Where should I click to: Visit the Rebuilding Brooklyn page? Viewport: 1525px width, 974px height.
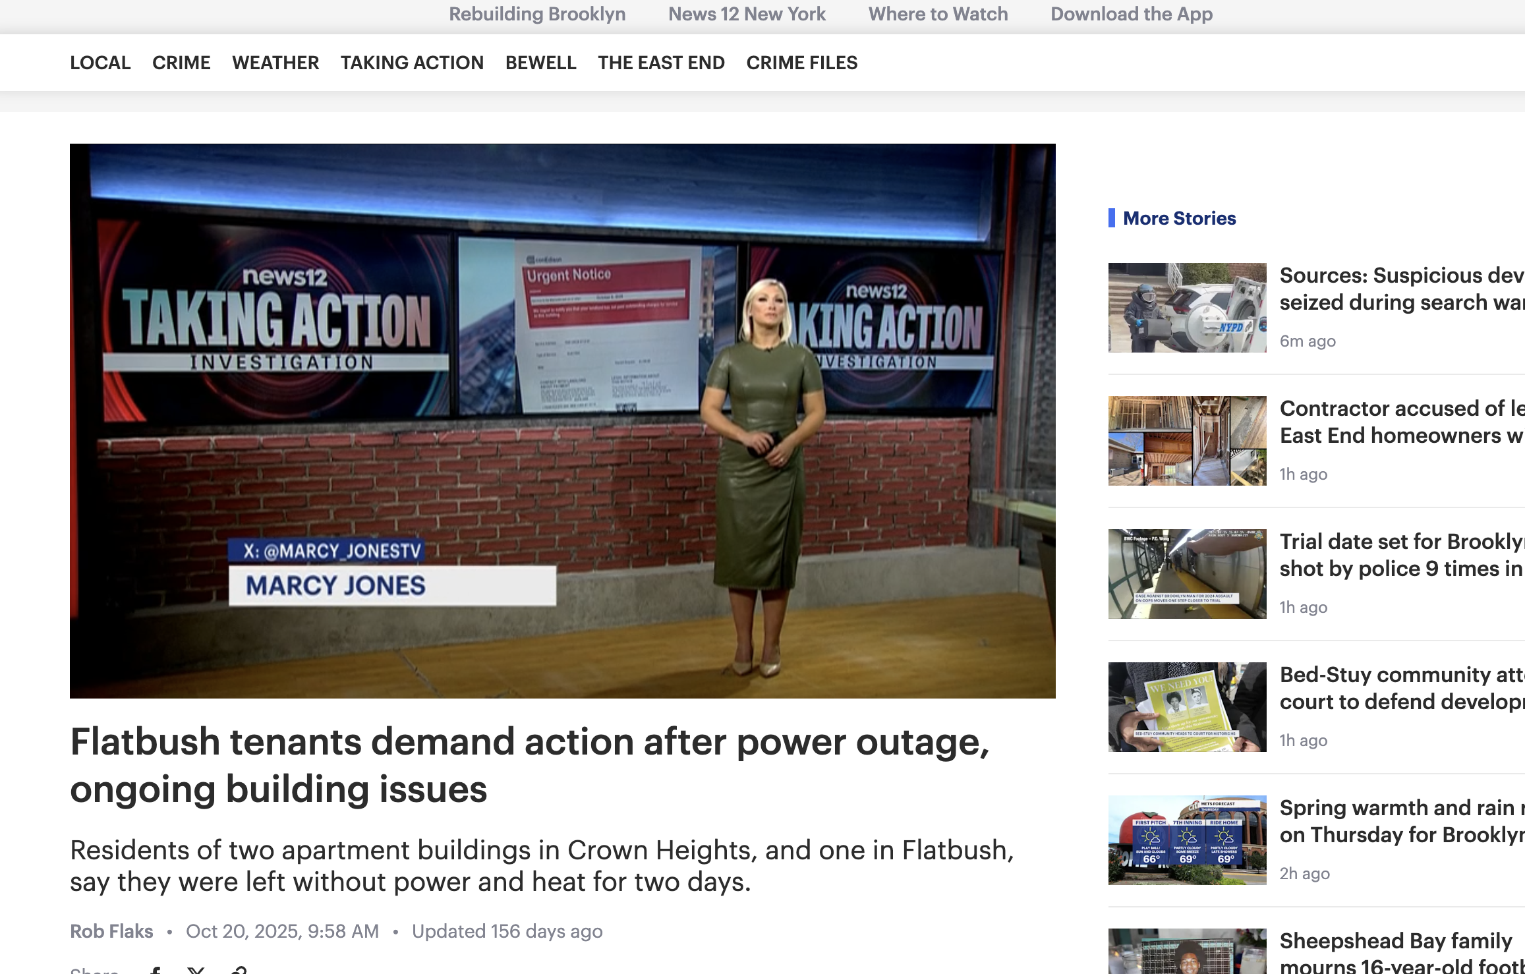[538, 14]
